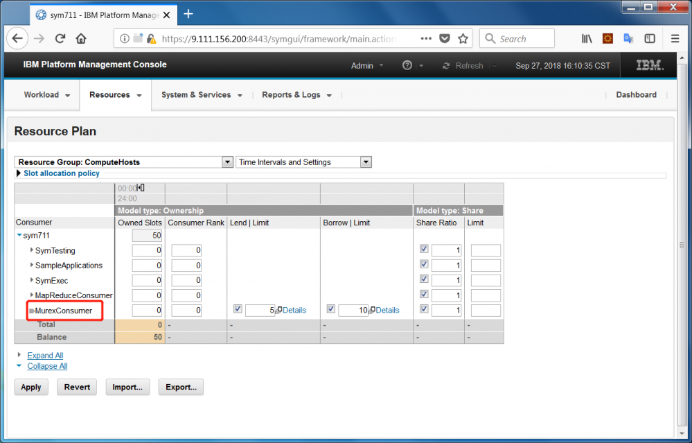Click the IBM logo
The width and height of the screenshot is (692, 443).
click(649, 65)
